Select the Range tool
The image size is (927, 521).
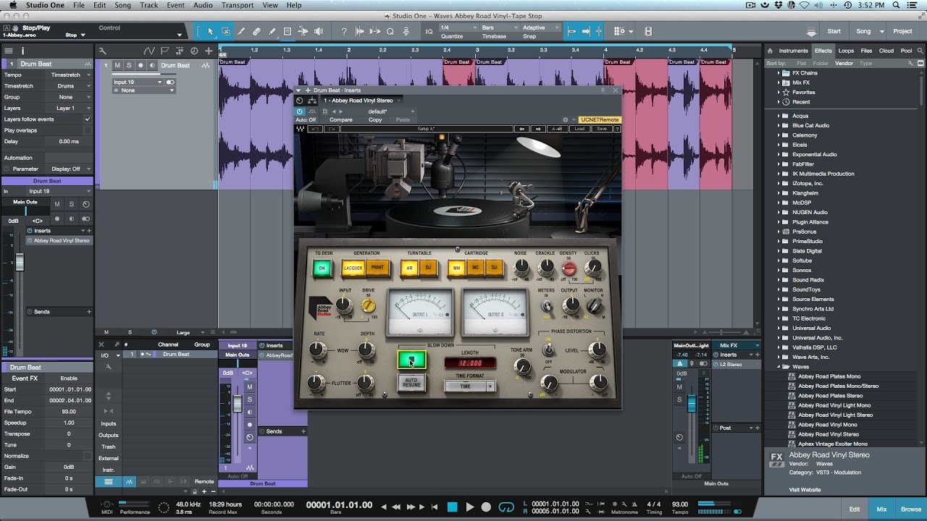click(226, 31)
